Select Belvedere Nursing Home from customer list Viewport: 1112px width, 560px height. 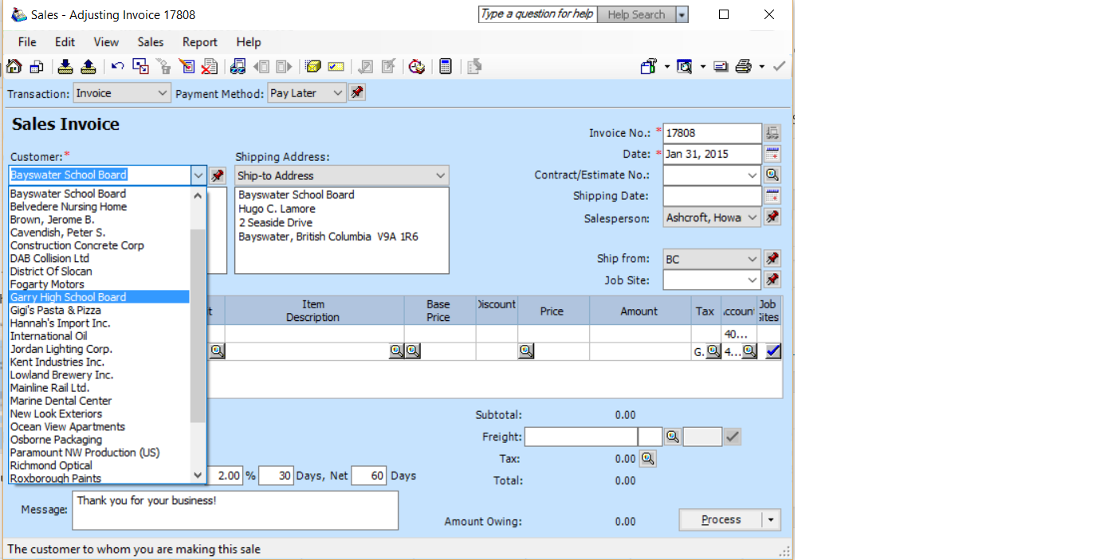click(100, 206)
